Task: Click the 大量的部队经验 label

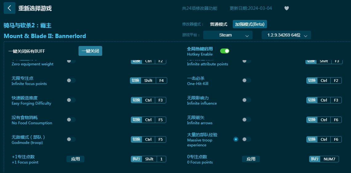Action: (202, 135)
